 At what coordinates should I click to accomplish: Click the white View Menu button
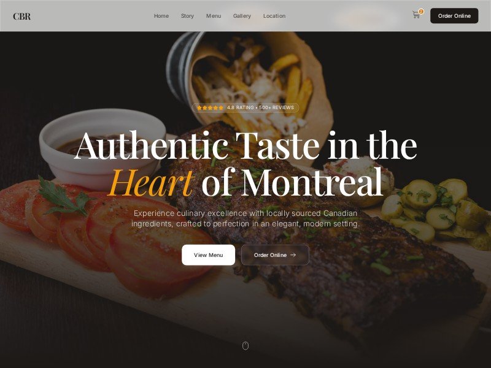click(x=208, y=255)
